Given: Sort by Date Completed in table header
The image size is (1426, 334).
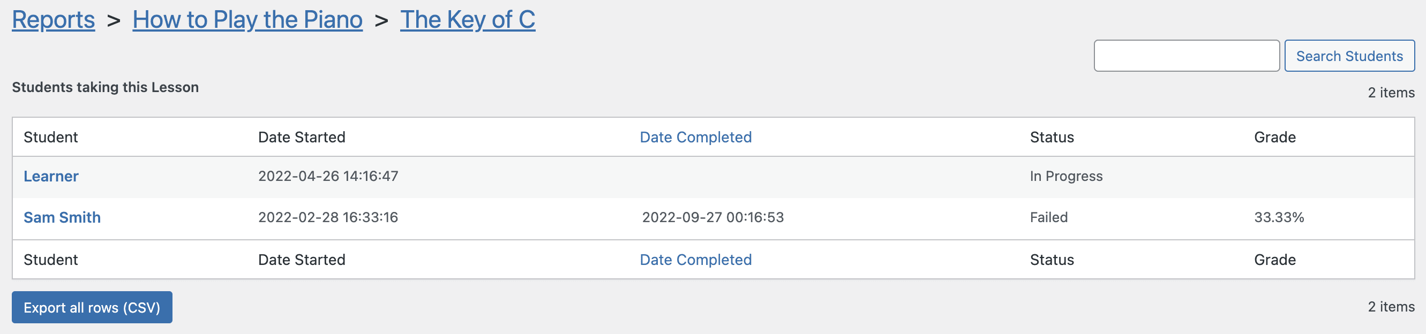Looking at the screenshot, I should tap(695, 137).
